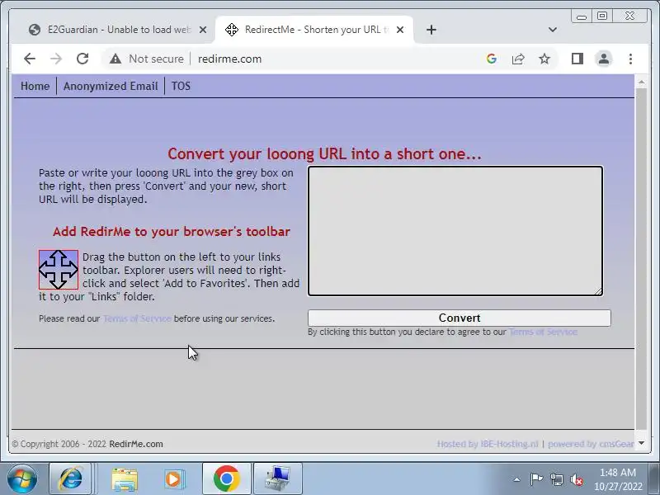The width and height of the screenshot is (660, 495).
Task: Click the page vertical scrollbar track
Action: point(641,261)
